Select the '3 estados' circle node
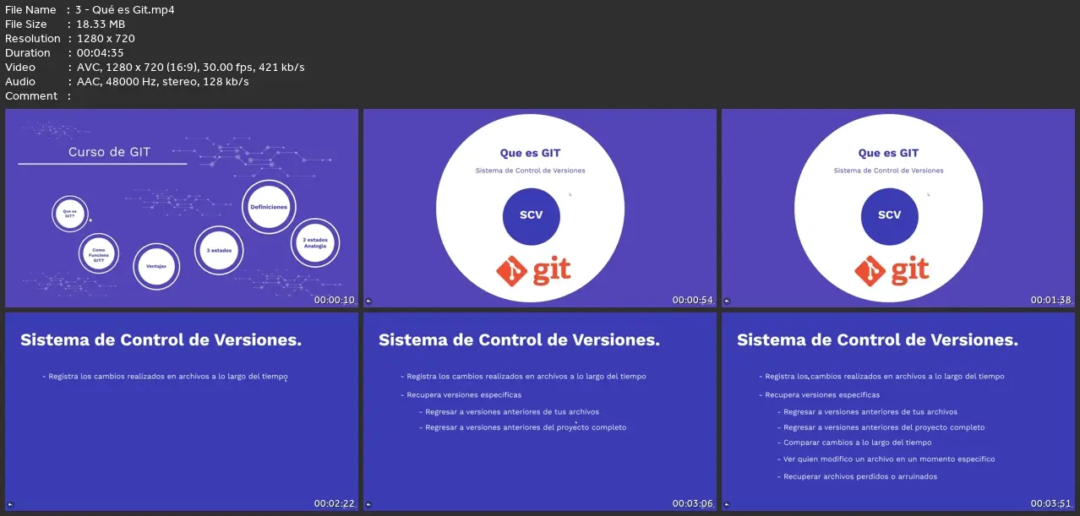Screen dimensions: 1080x516 pos(219,250)
